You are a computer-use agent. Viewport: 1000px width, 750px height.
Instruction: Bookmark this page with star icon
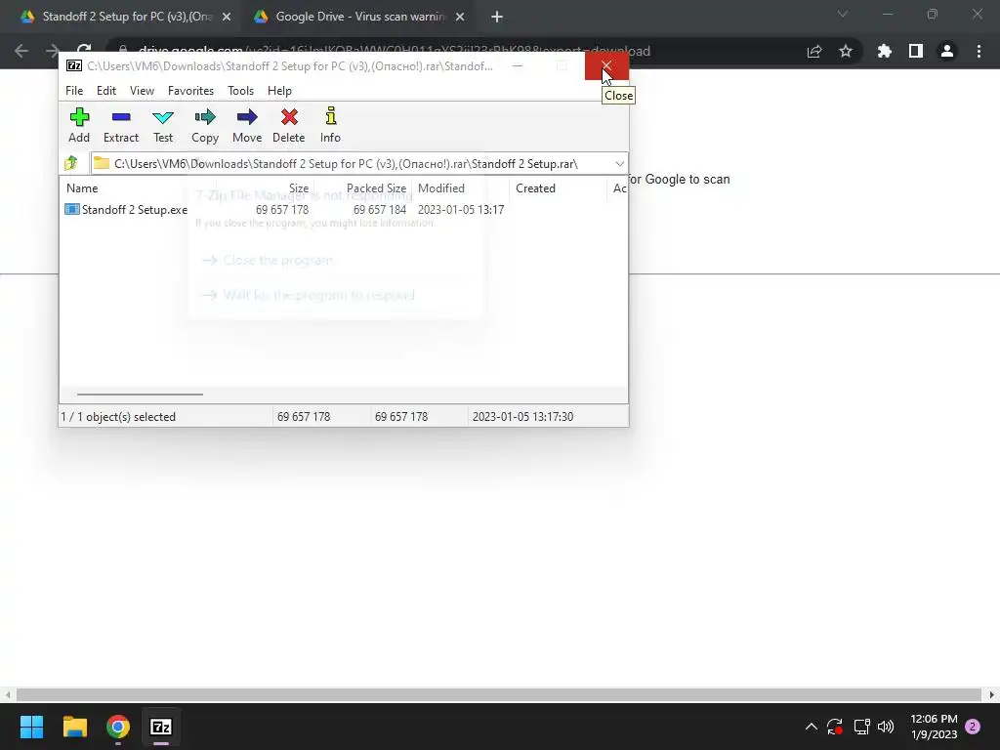click(846, 51)
